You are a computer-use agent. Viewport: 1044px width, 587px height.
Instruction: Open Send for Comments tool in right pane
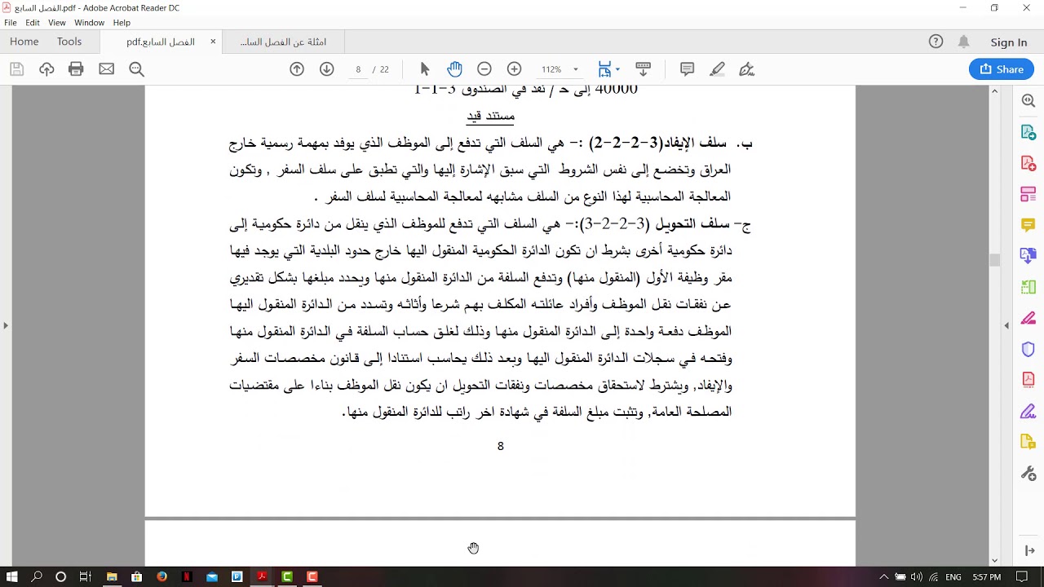(1028, 442)
